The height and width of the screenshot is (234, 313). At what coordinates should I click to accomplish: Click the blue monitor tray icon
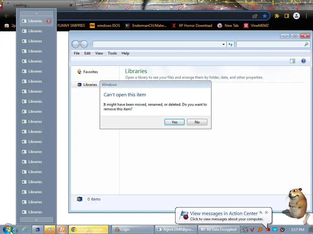pos(275,230)
